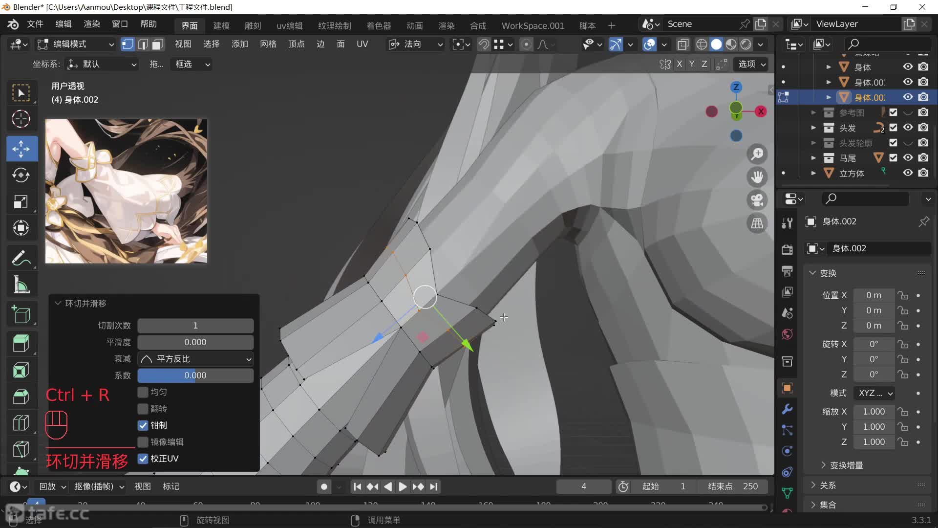Enable wireframe viewport shading
The height and width of the screenshot is (528, 938).
click(x=702, y=44)
